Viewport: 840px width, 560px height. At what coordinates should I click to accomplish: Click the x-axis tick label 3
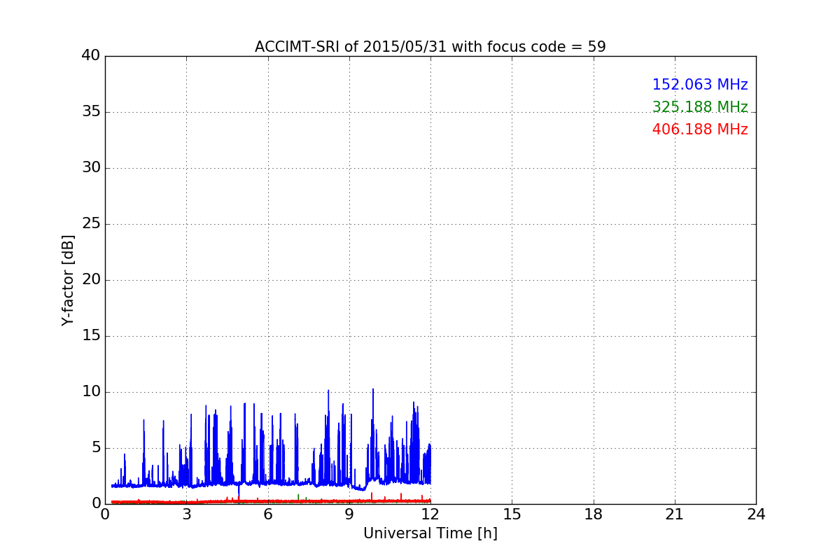(x=186, y=514)
